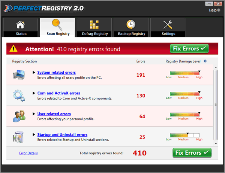
Task: Click the info icon beside Registry Damage Level
Action: click(x=205, y=61)
